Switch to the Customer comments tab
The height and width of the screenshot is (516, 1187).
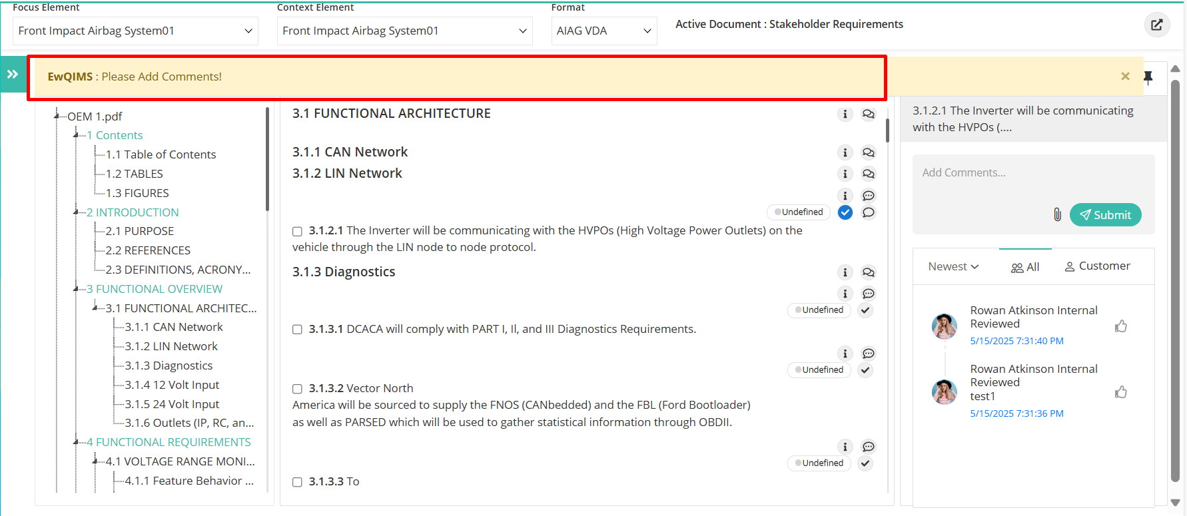(x=1097, y=266)
